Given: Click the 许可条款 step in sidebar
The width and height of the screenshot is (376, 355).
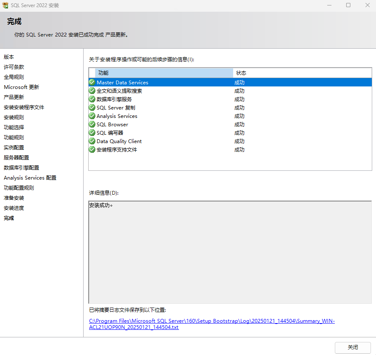Looking at the screenshot, I should click(x=14, y=67).
